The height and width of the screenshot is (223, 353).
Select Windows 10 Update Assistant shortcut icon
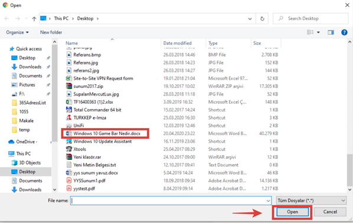pyautogui.click(x=69, y=142)
